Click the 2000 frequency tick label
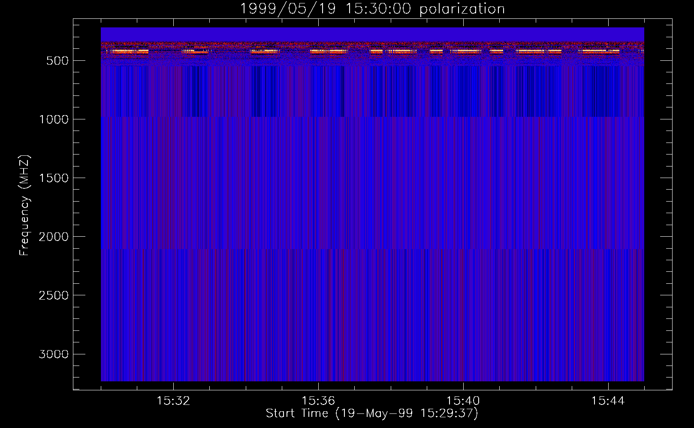This screenshot has height=428, width=694. click(54, 237)
